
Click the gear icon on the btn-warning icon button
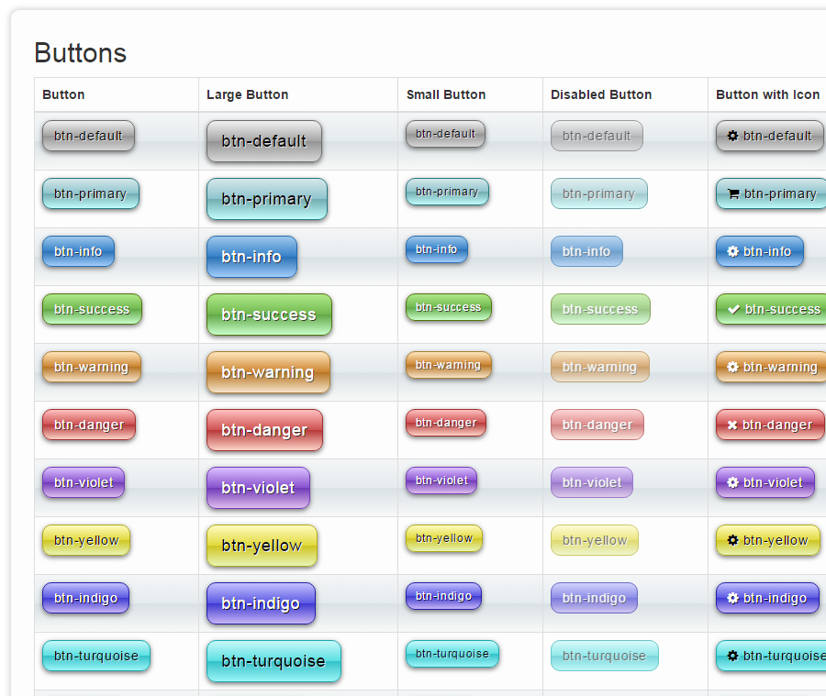click(732, 367)
